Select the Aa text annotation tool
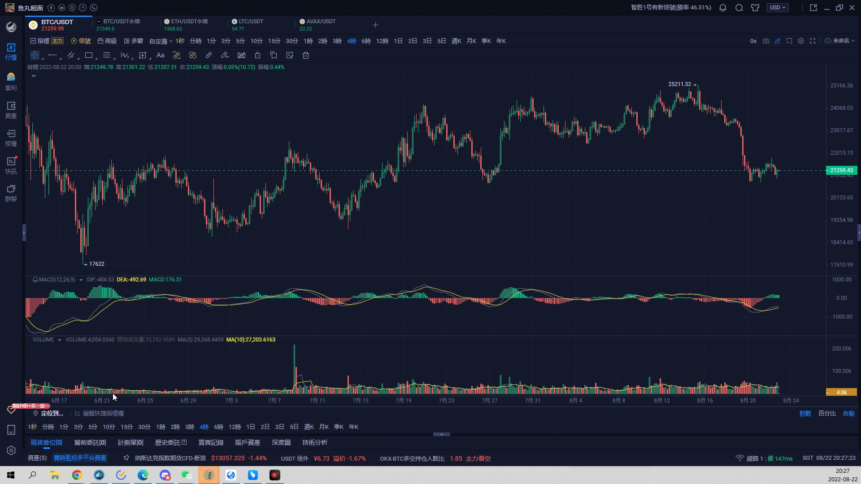Image resolution: width=861 pixels, height=484 pixels. click(x=160, y=56)
